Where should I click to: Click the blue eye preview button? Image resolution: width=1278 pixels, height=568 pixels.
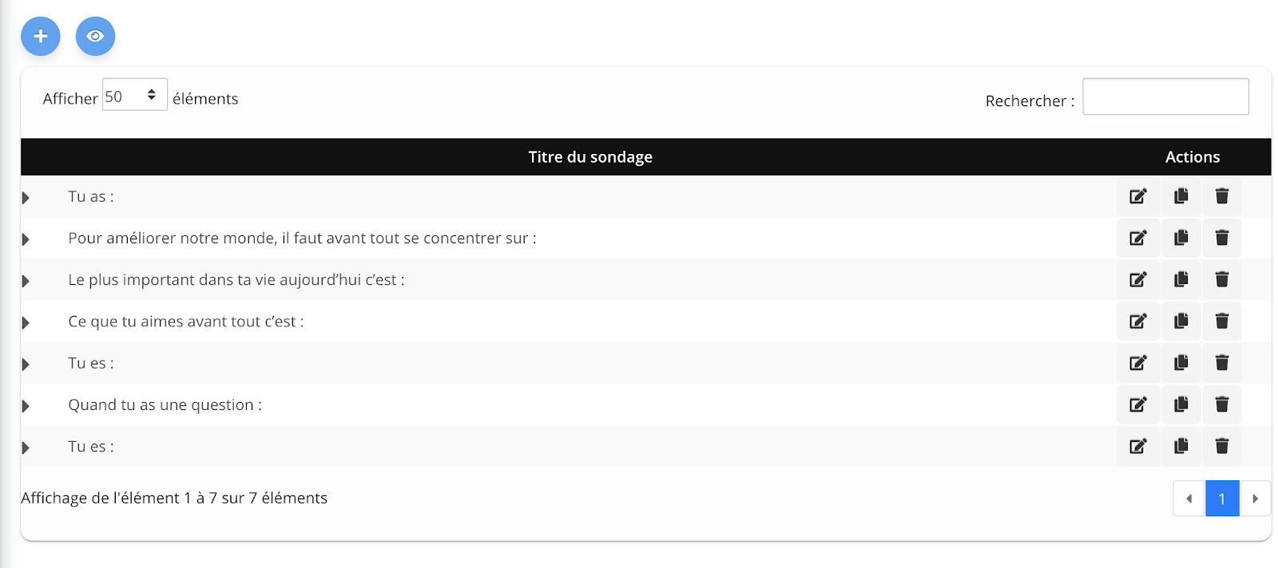tap(95, 36)
